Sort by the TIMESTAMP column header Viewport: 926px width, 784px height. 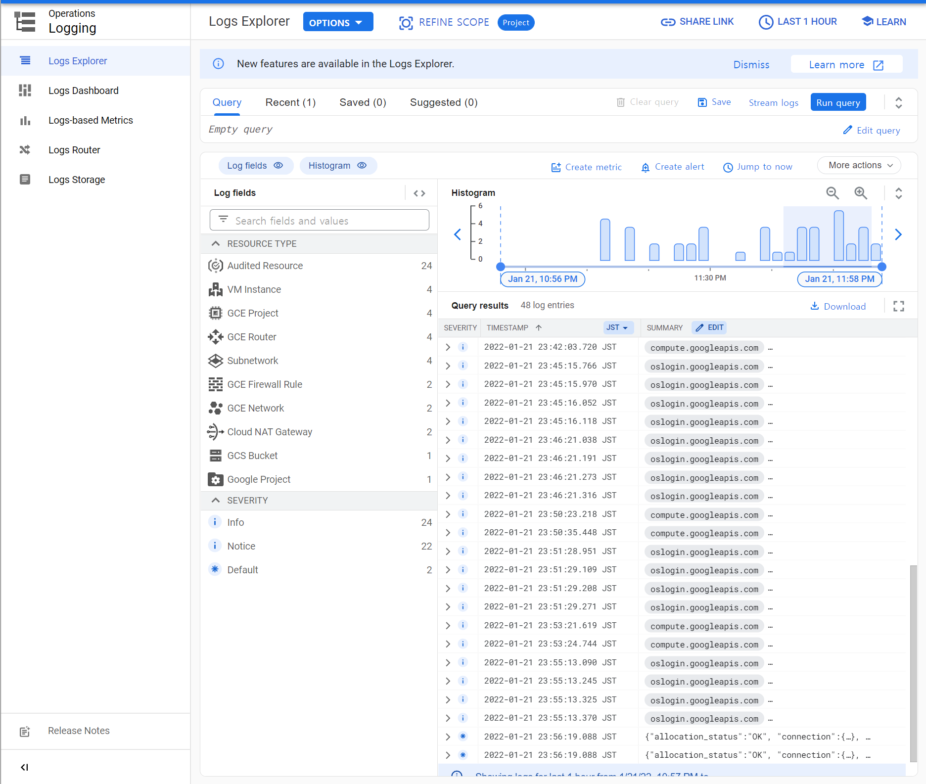tap(514, 328)
